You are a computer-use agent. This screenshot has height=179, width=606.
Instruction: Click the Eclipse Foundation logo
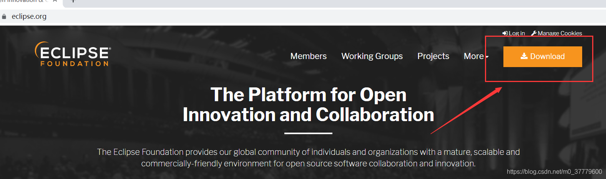(73, 54)
